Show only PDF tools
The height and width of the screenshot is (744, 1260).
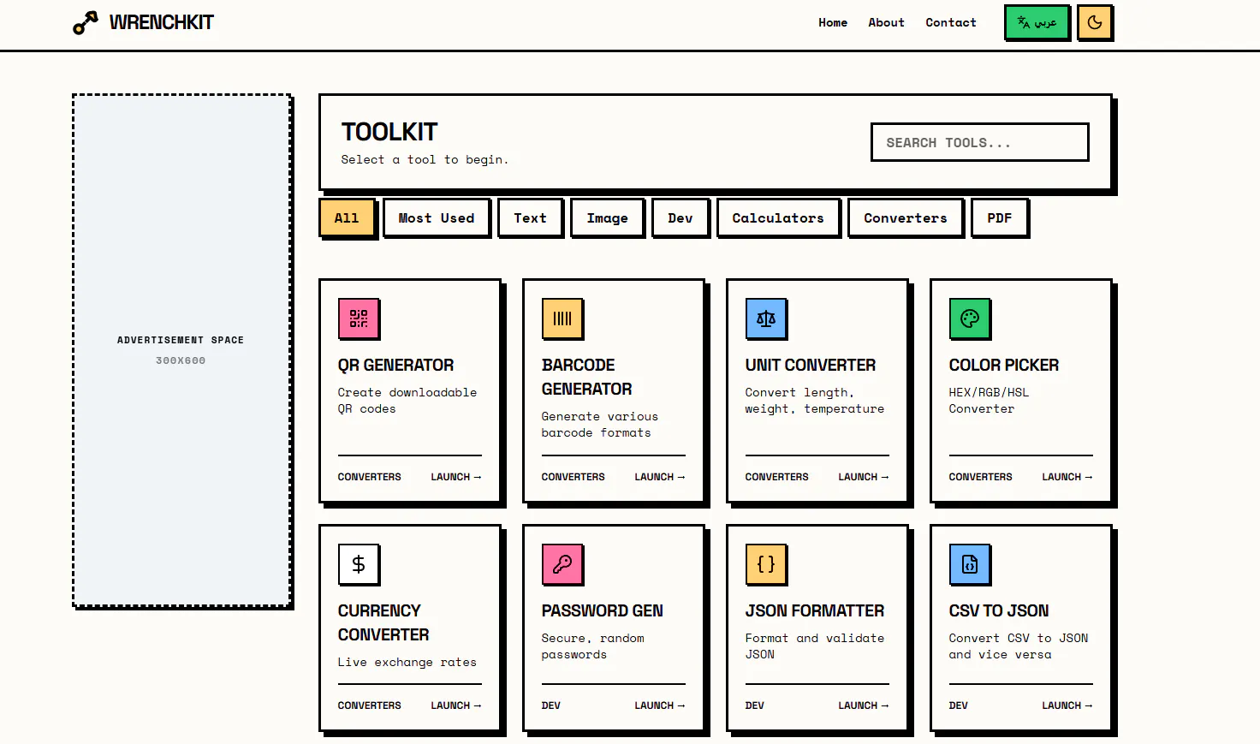999,217
